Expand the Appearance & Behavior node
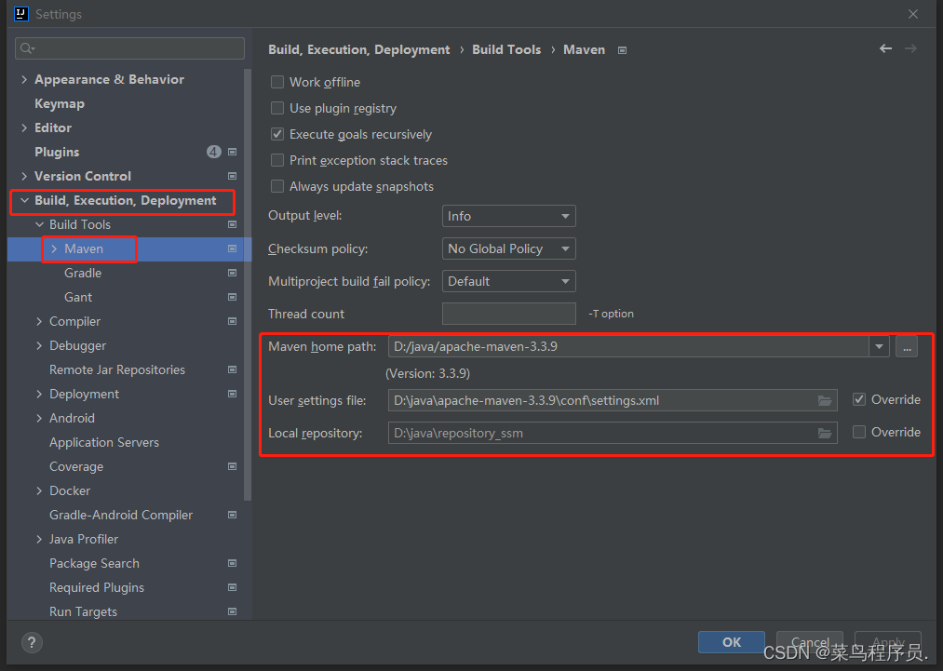Viewport: 943px width, 671px height. coord(24,79)
